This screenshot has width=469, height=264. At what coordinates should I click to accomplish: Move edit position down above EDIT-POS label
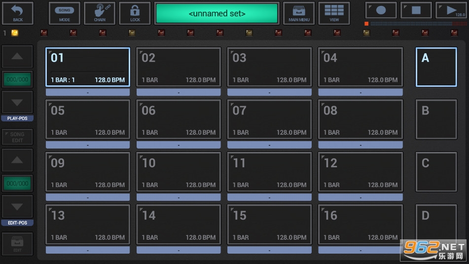[17, 207]
